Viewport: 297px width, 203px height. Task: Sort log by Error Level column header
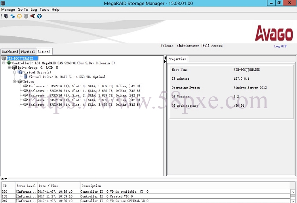pos(26,186)
